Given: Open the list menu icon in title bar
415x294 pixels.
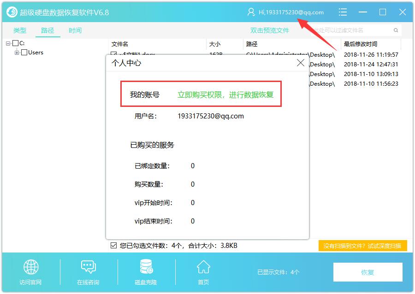Looking at the screenshot, I should pos(343,12).
